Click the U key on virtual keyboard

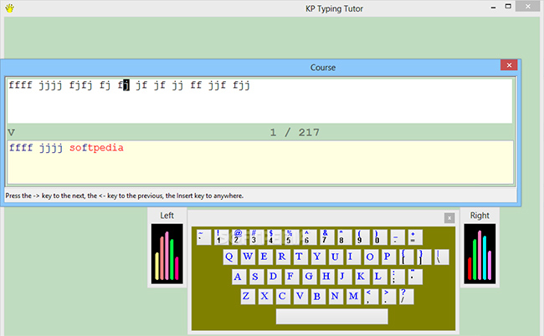[335, 257]
